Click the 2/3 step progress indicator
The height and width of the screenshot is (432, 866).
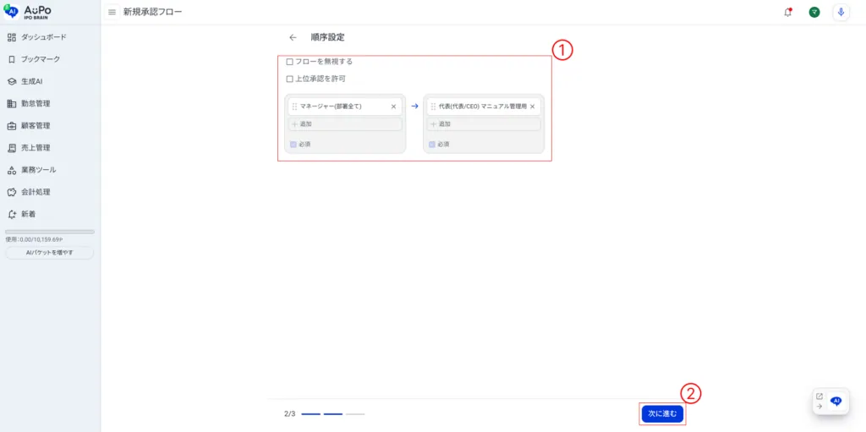click(x=324, y=413)
